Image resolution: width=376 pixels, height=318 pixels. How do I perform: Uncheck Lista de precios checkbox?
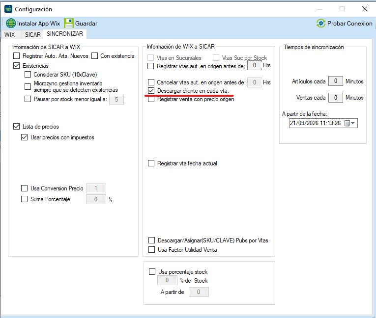pyautogui.click(x=16, y=127)
